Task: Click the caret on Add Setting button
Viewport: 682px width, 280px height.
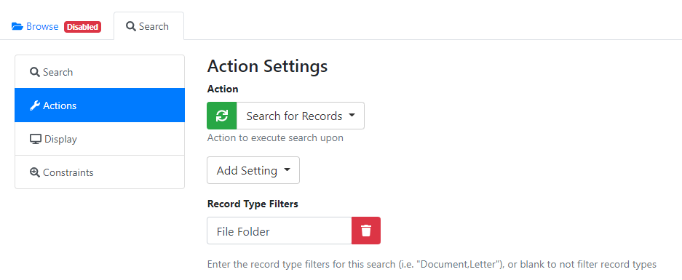Action: click(287, 170)
